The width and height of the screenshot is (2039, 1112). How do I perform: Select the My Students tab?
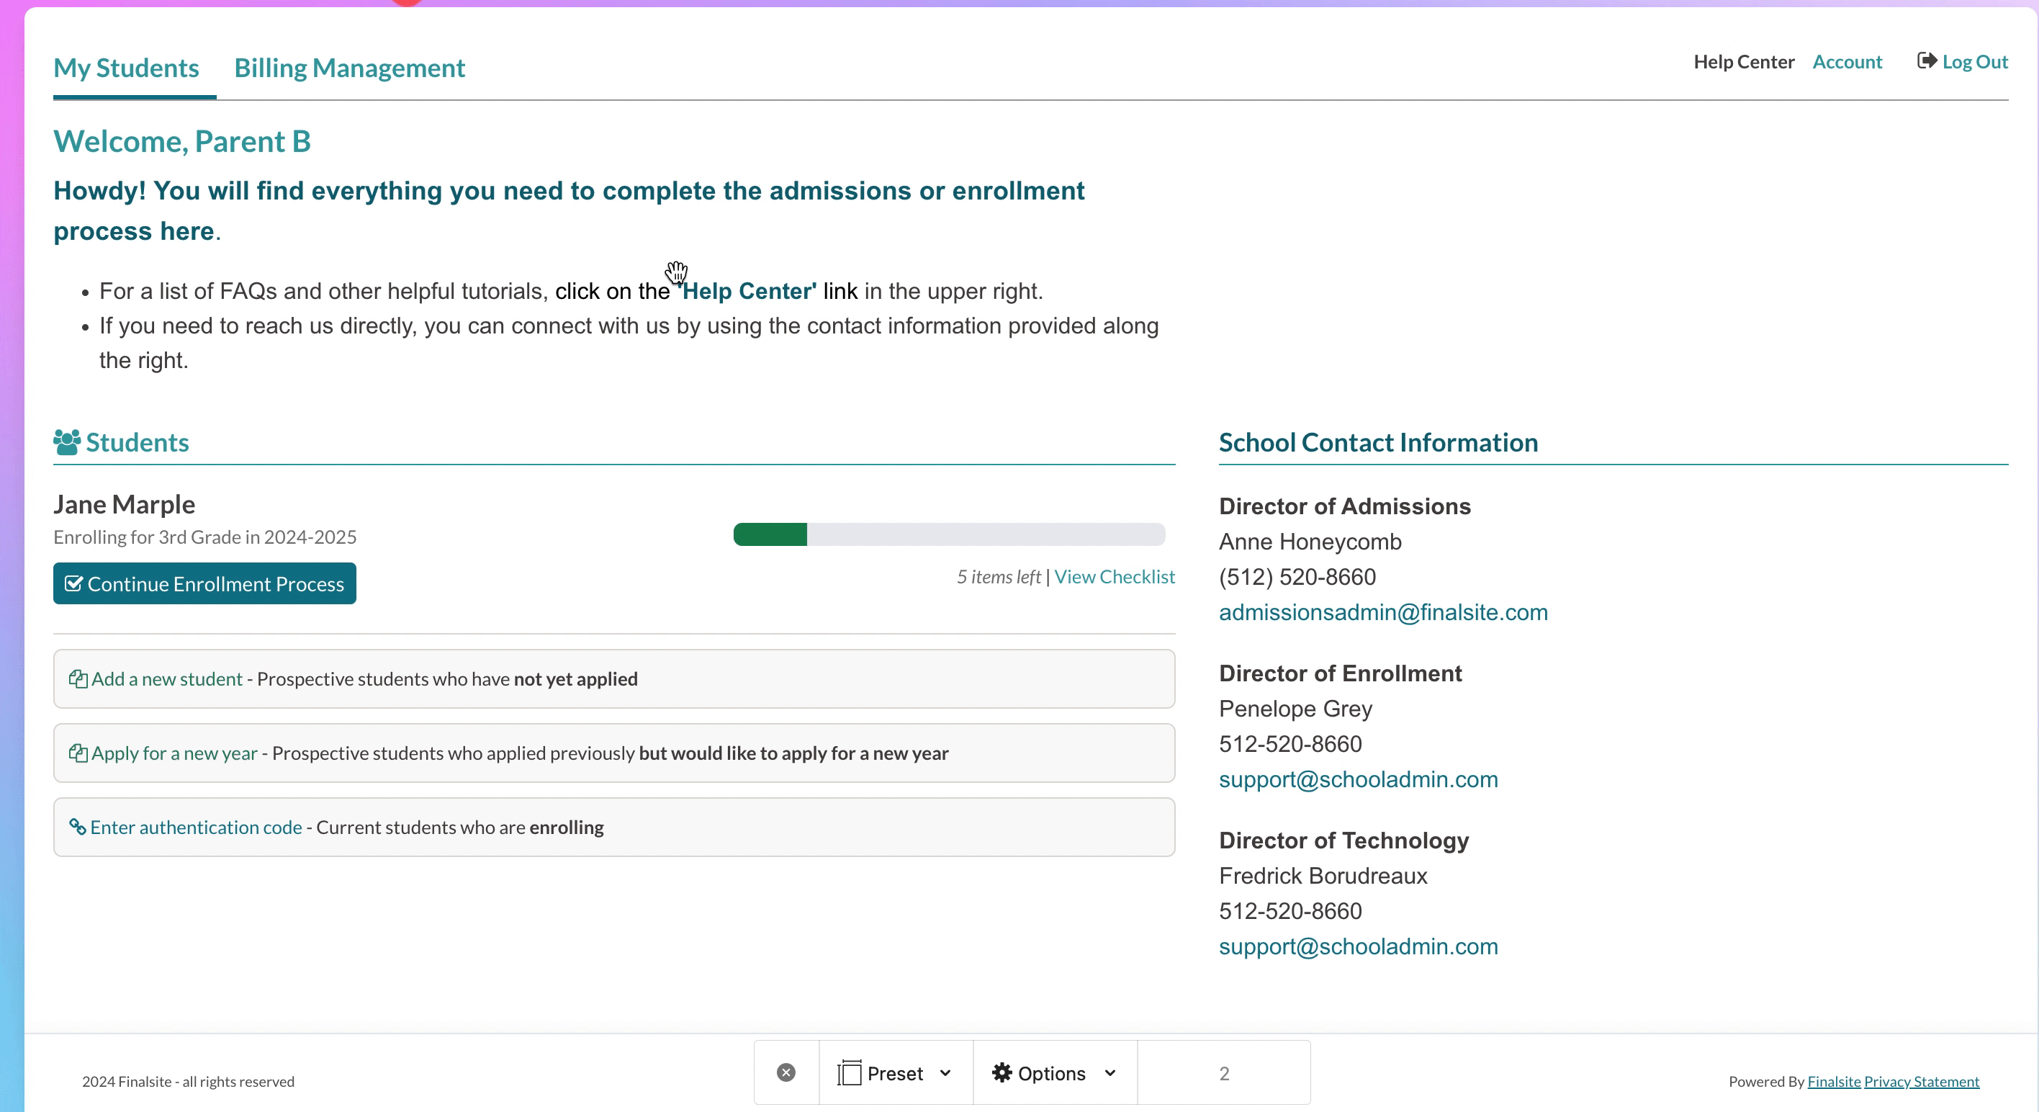point(126,68)
